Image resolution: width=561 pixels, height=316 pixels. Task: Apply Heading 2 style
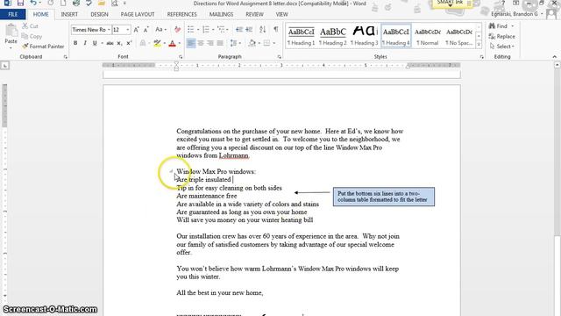[x=333, y=36]
